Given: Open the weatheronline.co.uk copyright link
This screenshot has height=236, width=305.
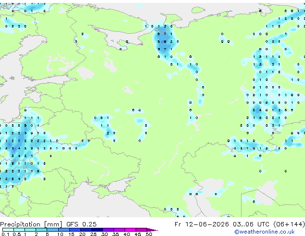Looking at the screenshot, I should (265, 232).
